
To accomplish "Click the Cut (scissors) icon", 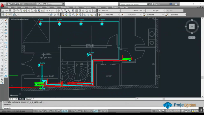I will (x=29, y=11).
